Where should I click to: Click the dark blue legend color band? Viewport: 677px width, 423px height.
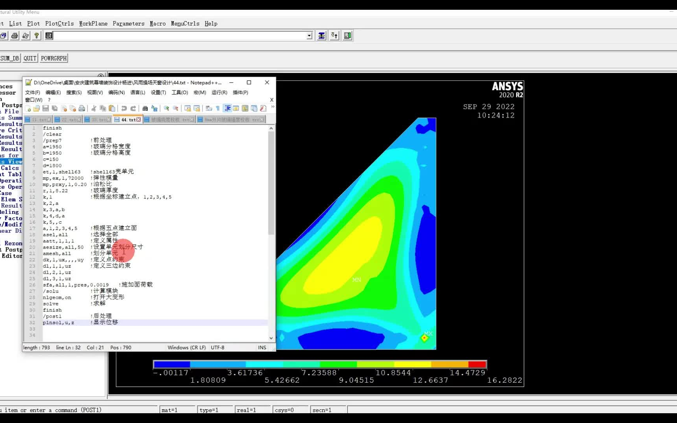coord(172,364)
